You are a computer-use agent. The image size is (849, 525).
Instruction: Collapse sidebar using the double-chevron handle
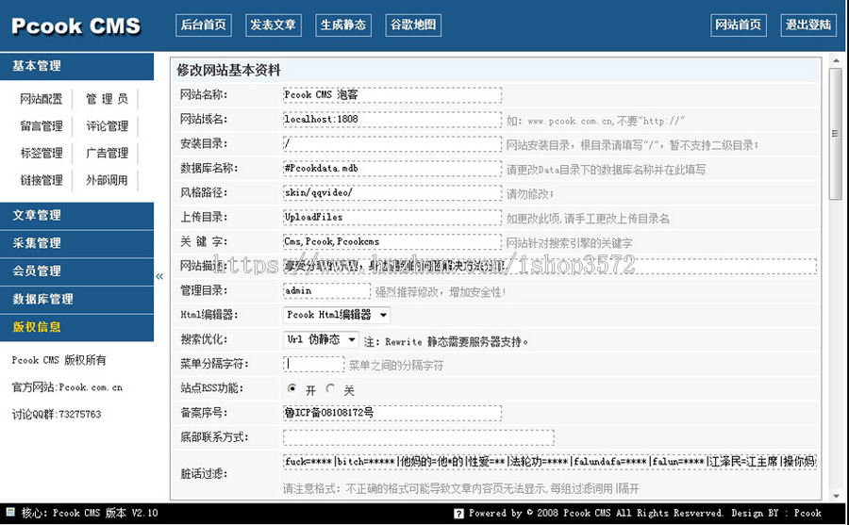(x=159, y=276)
